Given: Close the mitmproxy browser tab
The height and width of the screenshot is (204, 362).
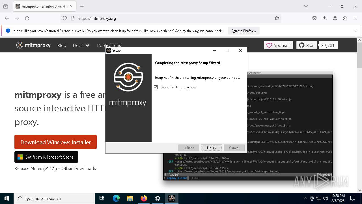Looking at the screenshot, I should [71, 6].
